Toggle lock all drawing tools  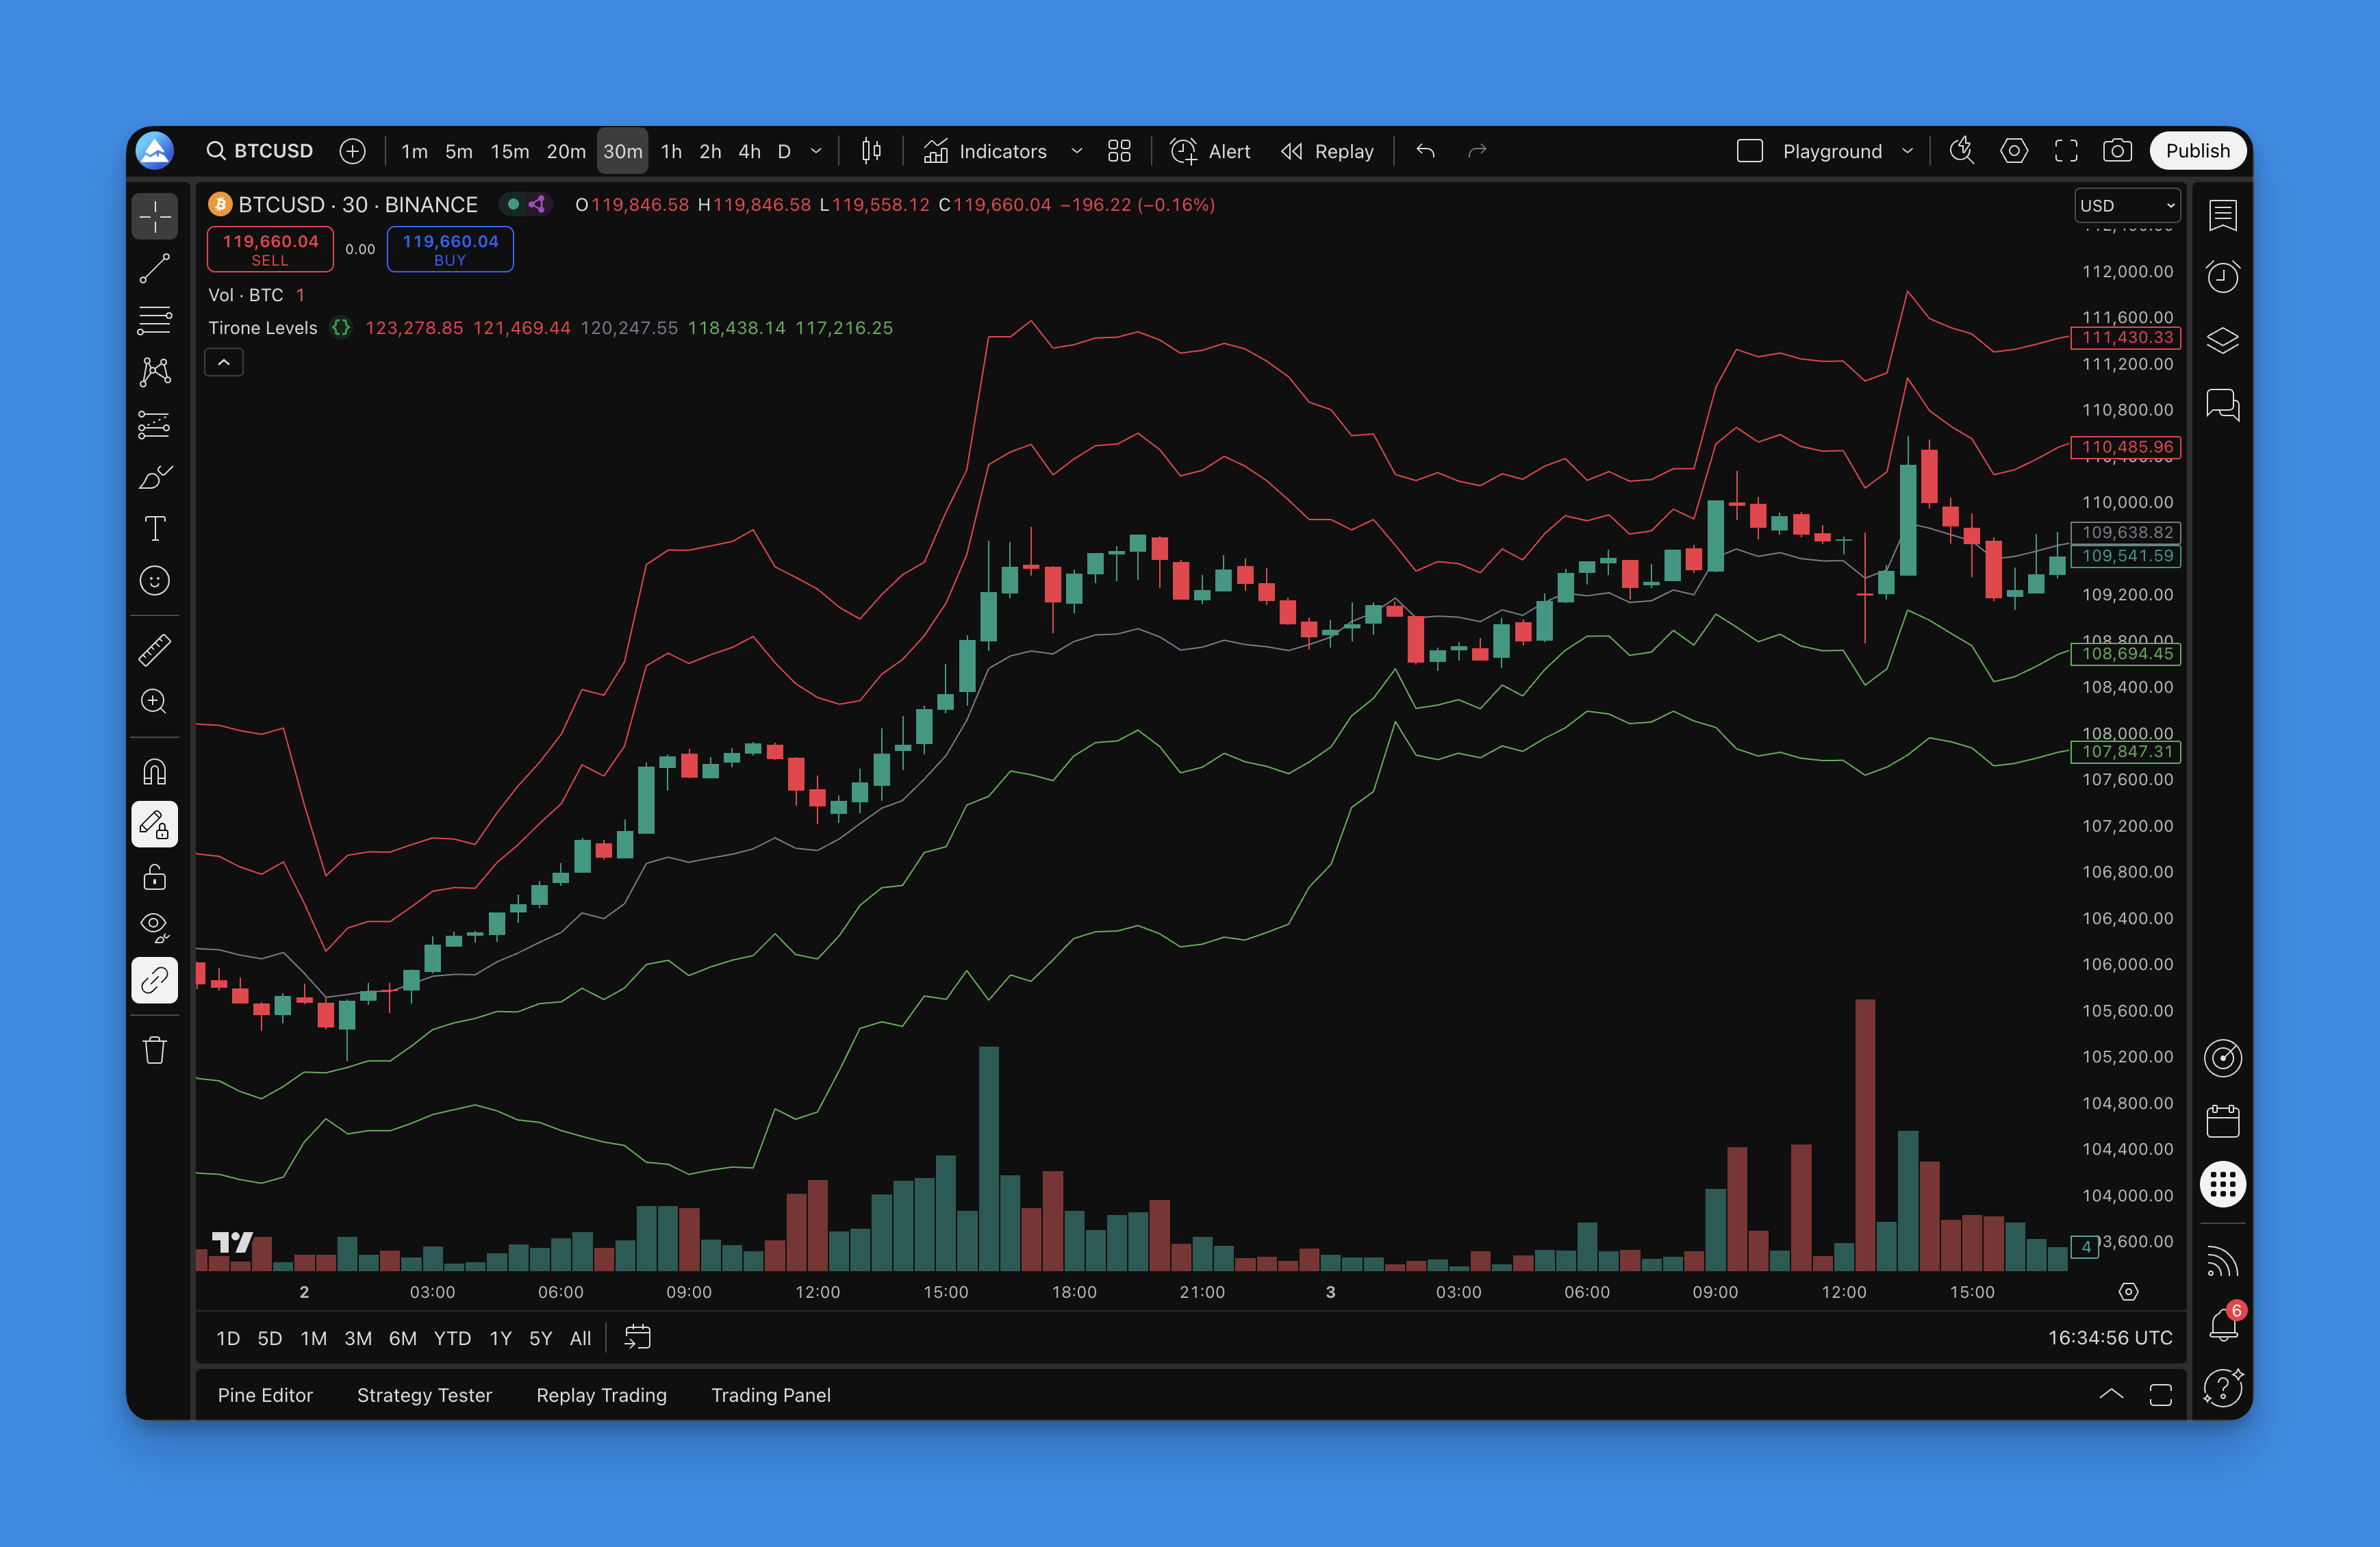154,877
